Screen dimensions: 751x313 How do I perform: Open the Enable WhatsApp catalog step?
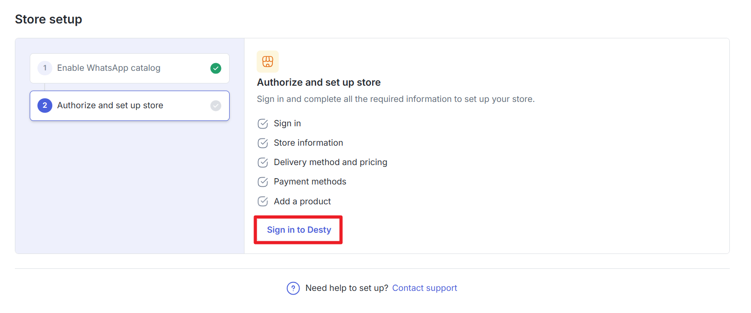129,68
